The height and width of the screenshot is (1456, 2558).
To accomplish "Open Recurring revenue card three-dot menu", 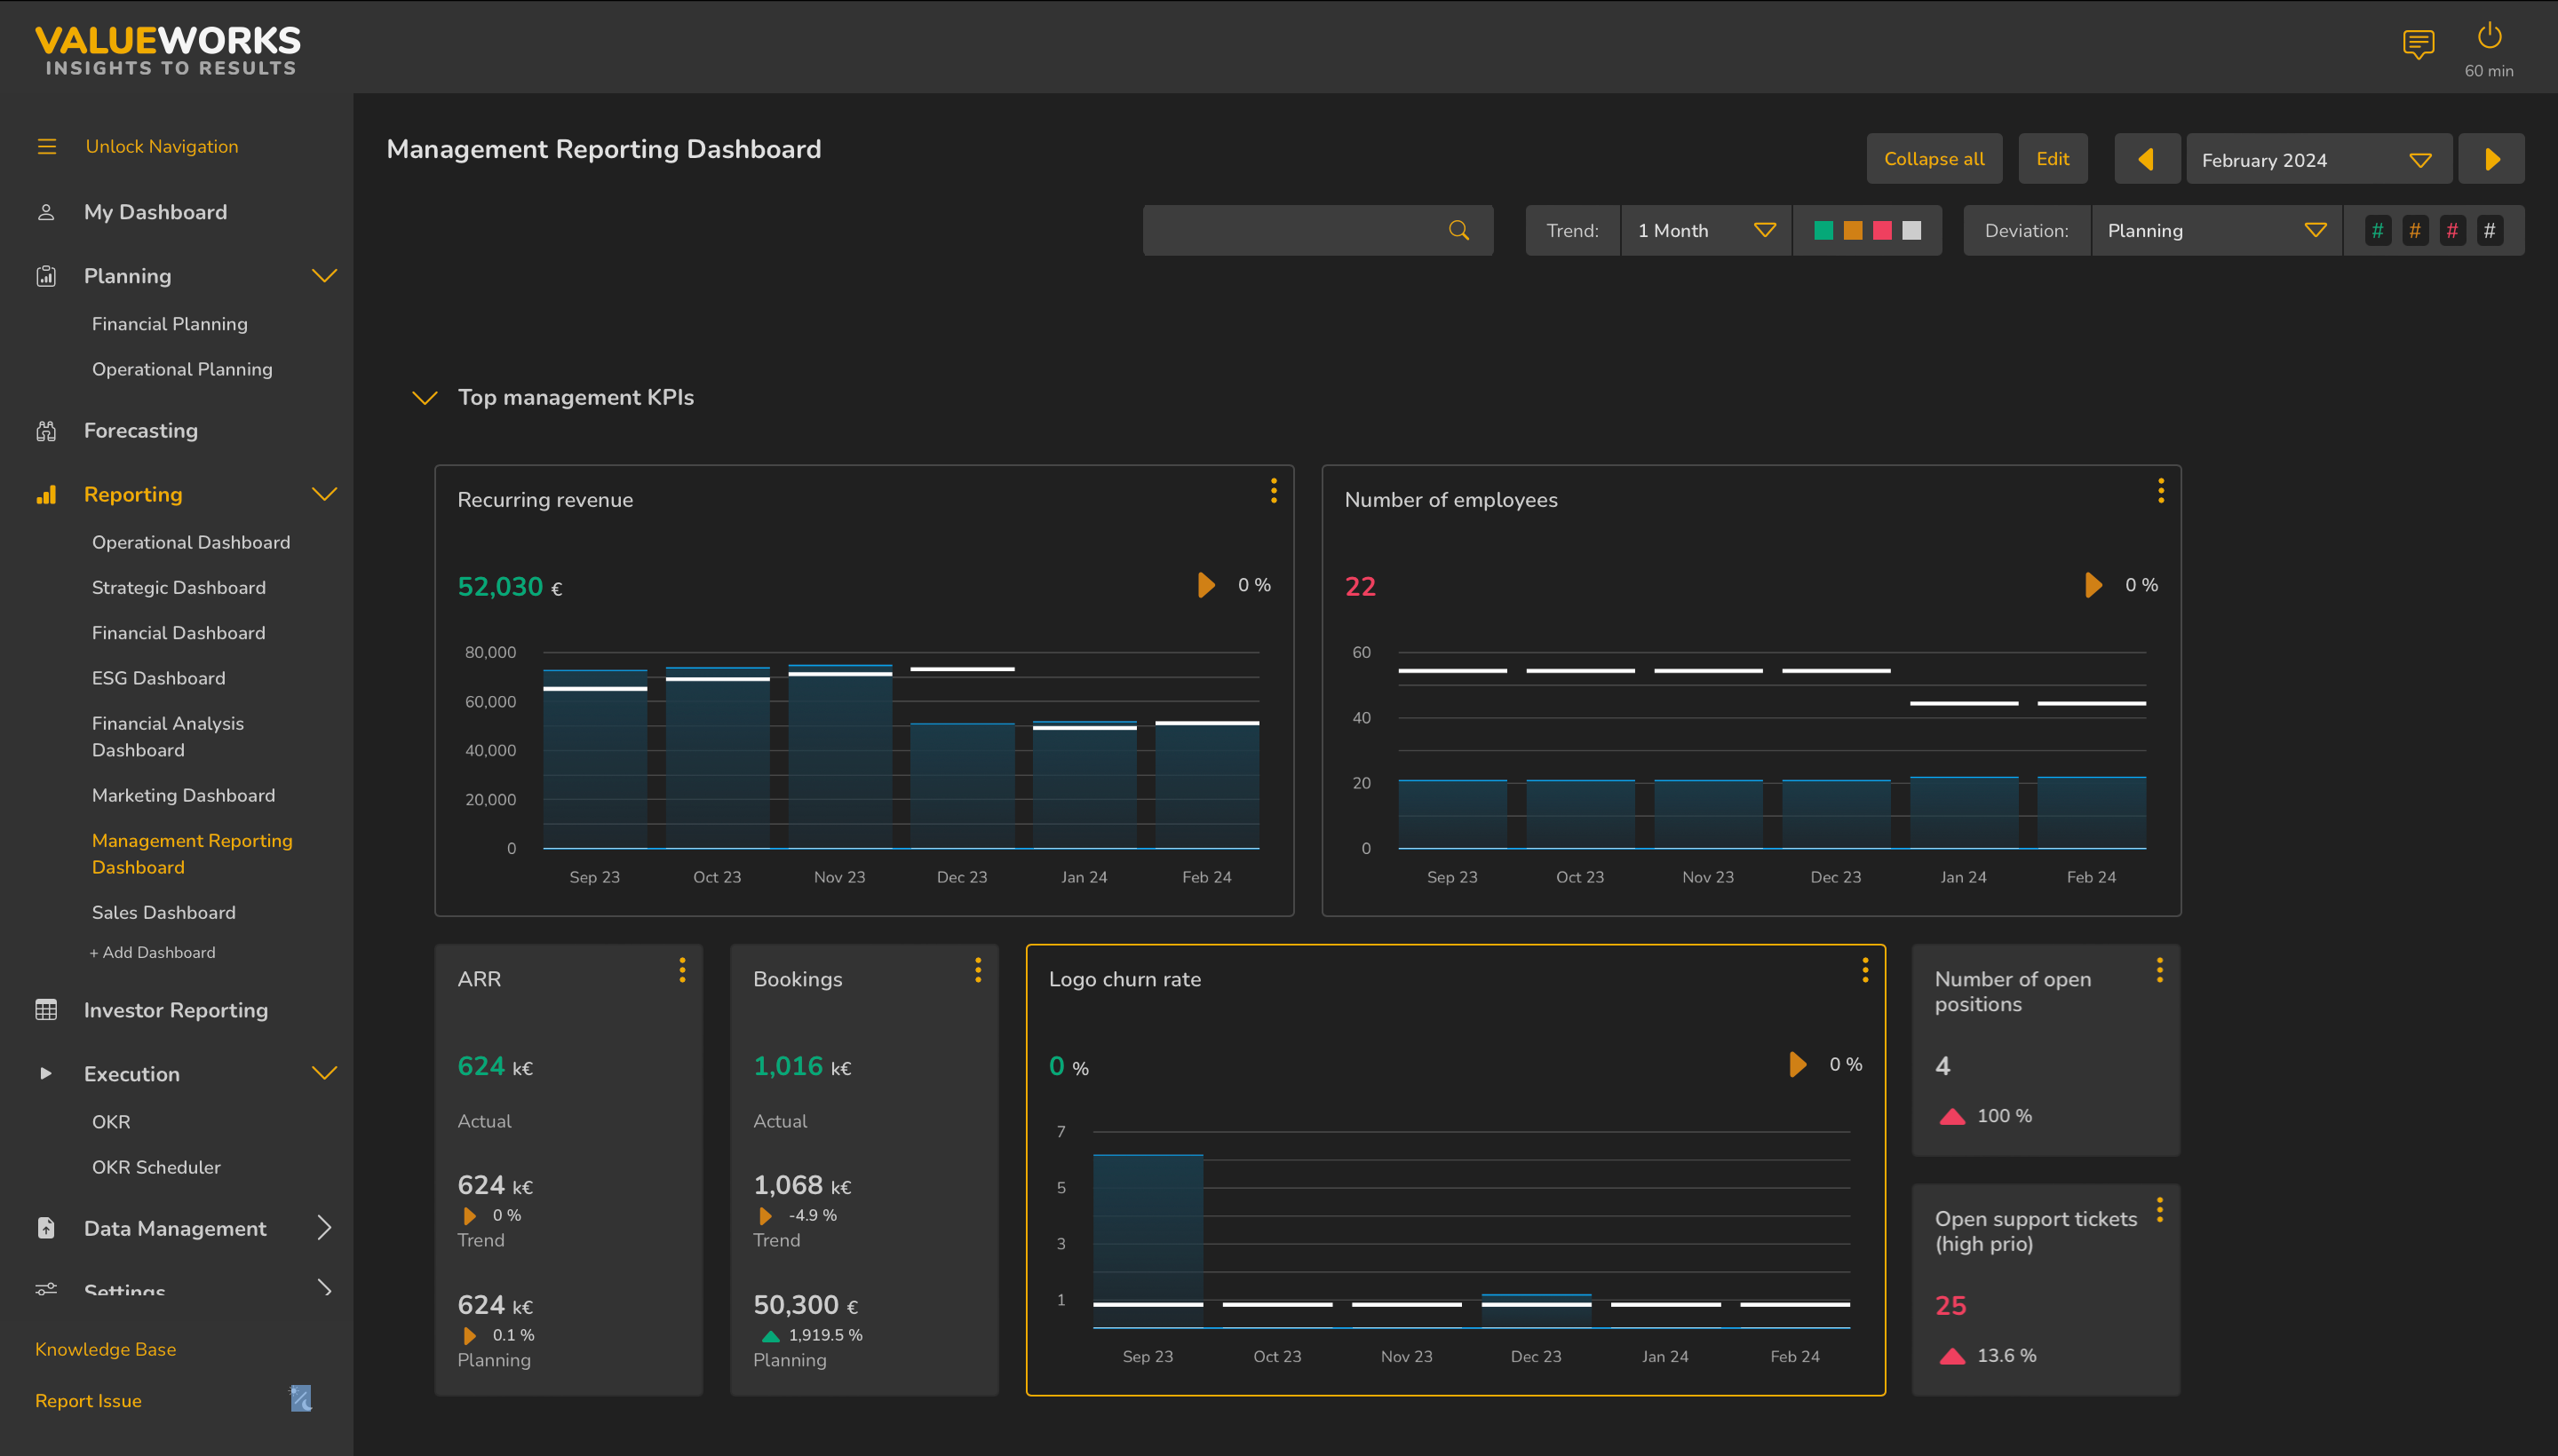I will click(1273, 490).
